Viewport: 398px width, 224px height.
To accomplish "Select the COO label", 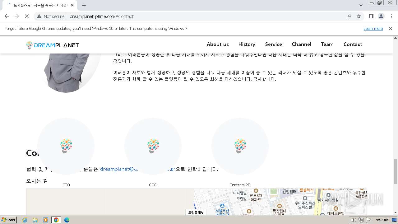I will point(153,185).
